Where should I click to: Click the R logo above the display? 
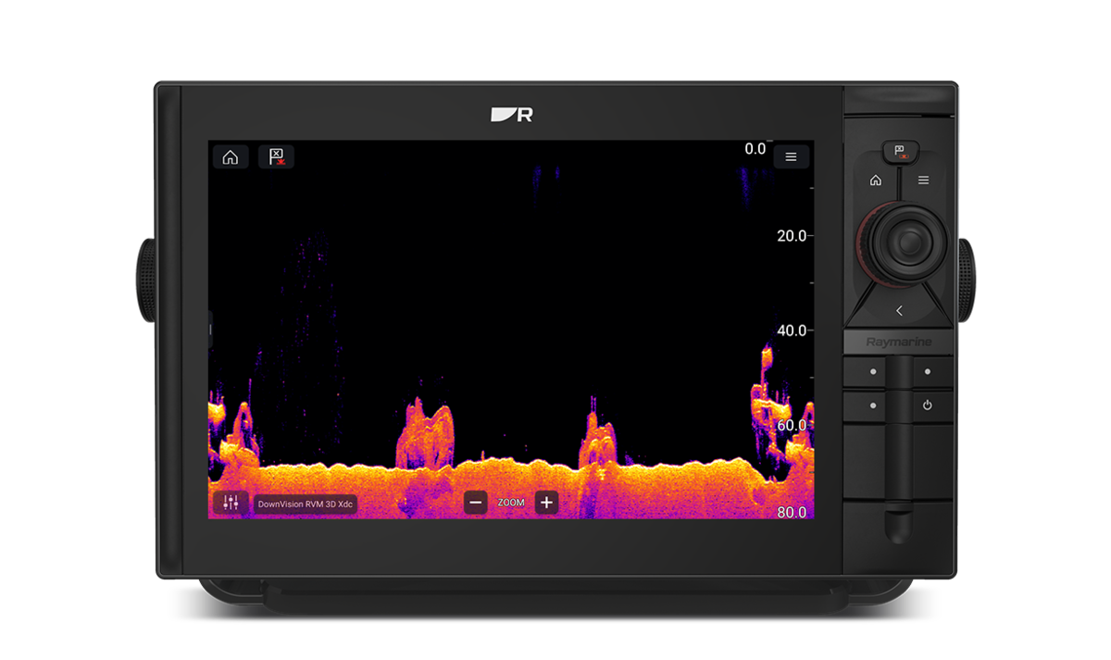point(512,115)
